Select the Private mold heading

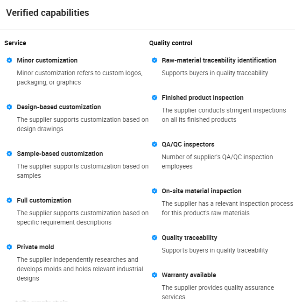coord(35,247)
